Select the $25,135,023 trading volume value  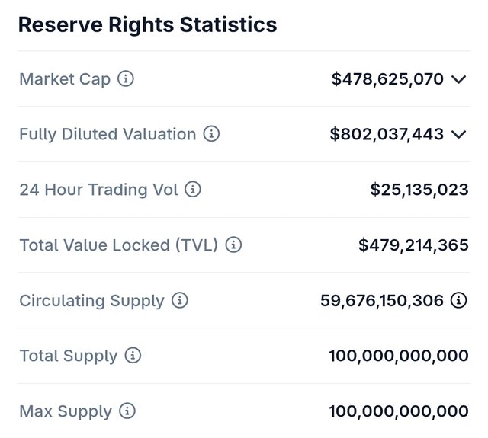(x=419, y=190)
